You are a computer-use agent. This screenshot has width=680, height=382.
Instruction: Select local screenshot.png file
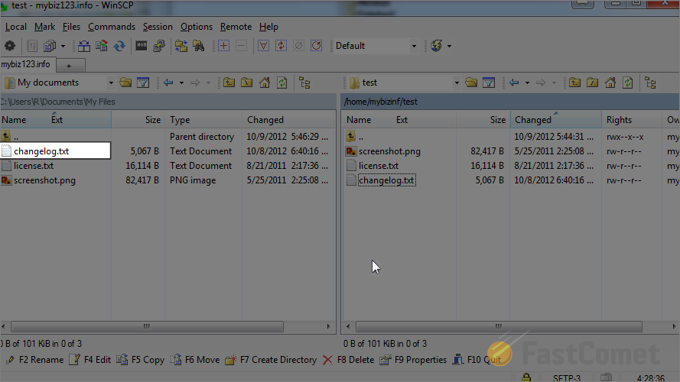pyautogui.click(x=44, y=180)
